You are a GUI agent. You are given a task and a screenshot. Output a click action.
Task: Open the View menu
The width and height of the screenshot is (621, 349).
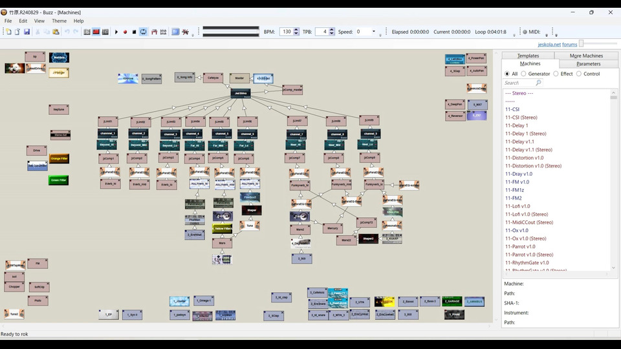click(x=39, y=21)
